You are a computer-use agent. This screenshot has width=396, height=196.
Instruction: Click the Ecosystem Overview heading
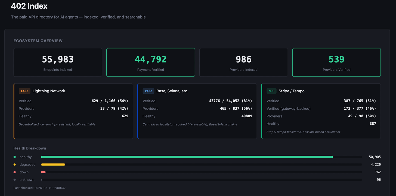(38, 41)
